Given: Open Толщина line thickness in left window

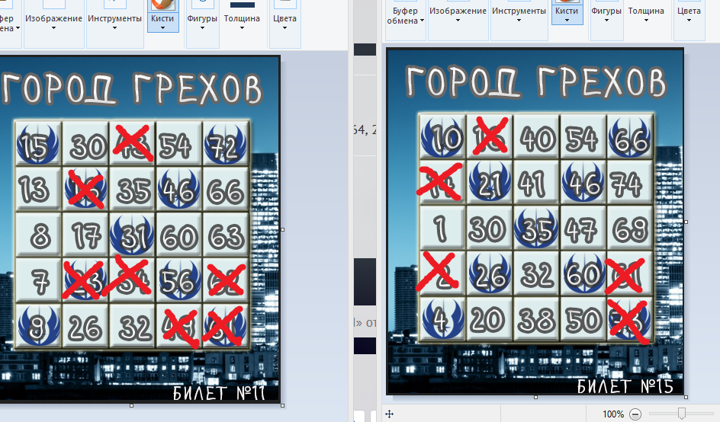Looking at the screenshot, I should (242, 18).
